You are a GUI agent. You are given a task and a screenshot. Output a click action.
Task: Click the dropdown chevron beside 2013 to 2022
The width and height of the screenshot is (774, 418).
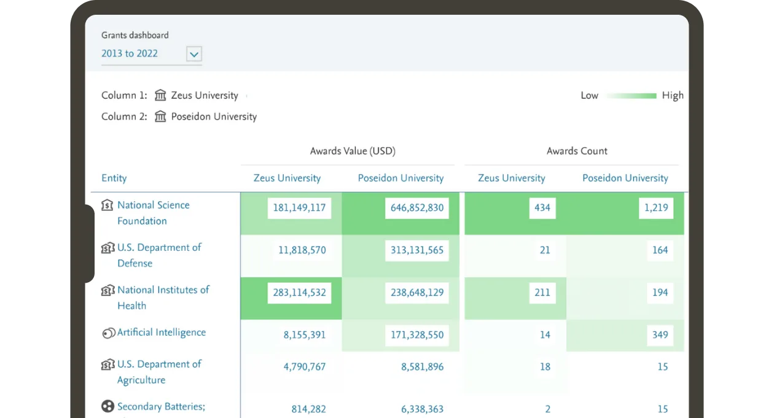(194, 54)
